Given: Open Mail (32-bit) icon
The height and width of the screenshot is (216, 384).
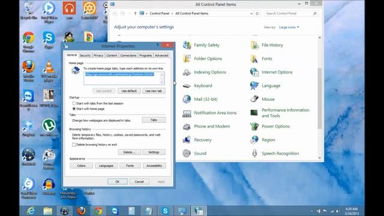Looking at the screenshot, I should 187,99.
